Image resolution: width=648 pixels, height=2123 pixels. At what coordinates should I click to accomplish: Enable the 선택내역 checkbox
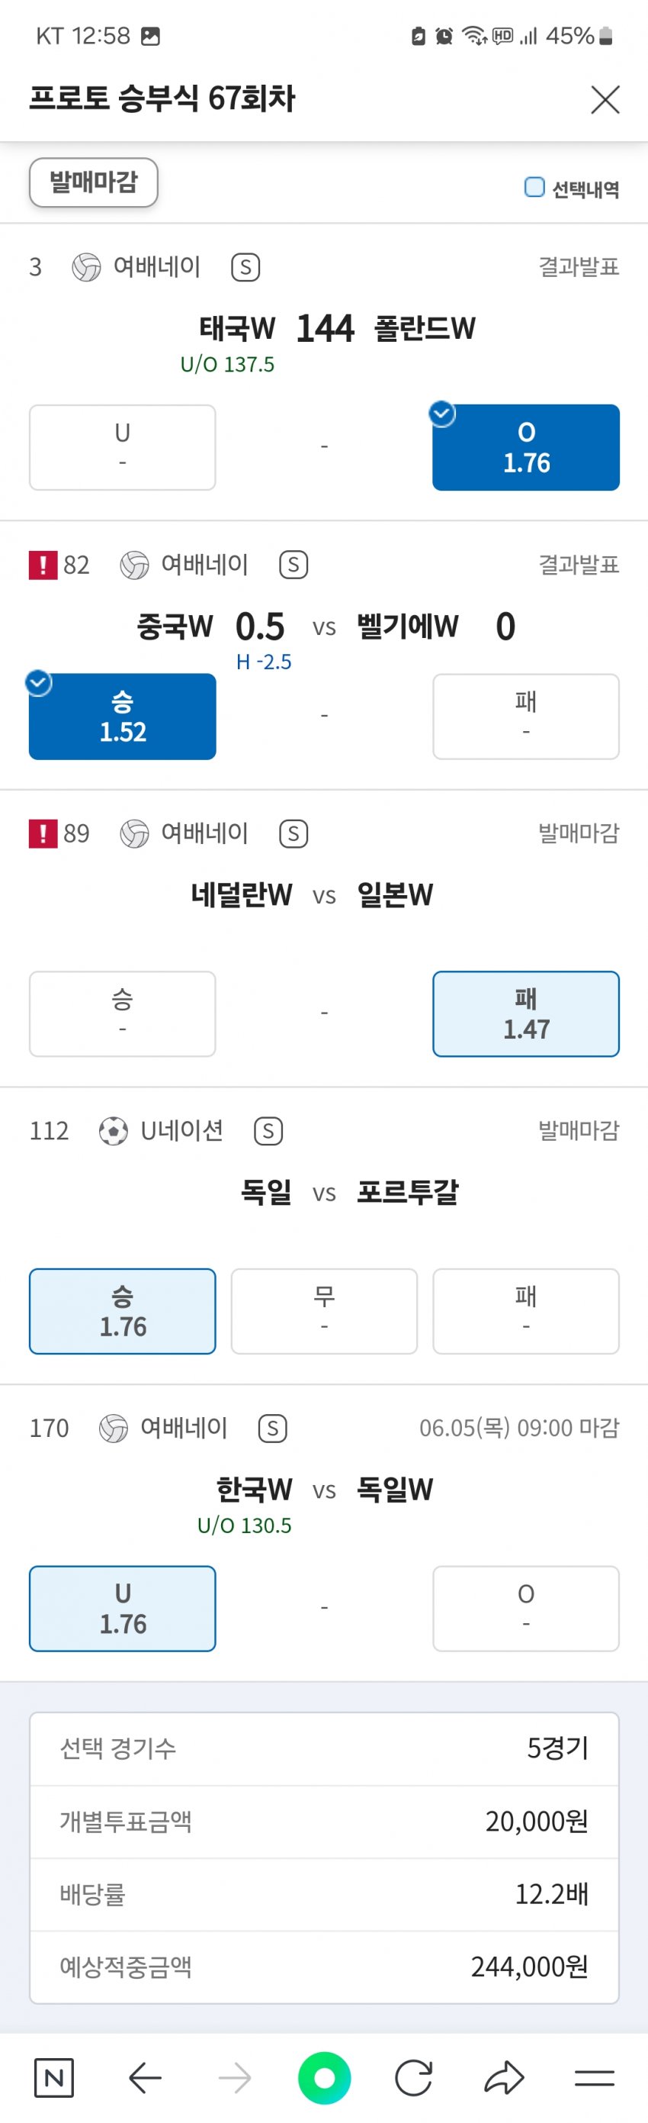534,188
